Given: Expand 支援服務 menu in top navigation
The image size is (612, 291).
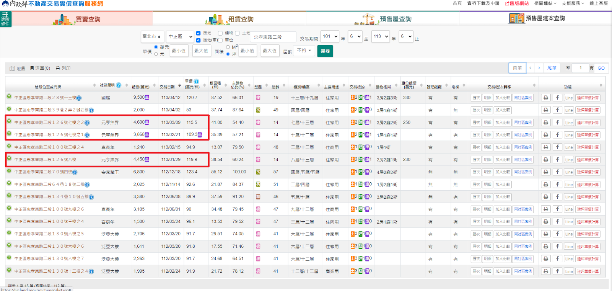Looking at the screenshot, I should click(573, 3).
